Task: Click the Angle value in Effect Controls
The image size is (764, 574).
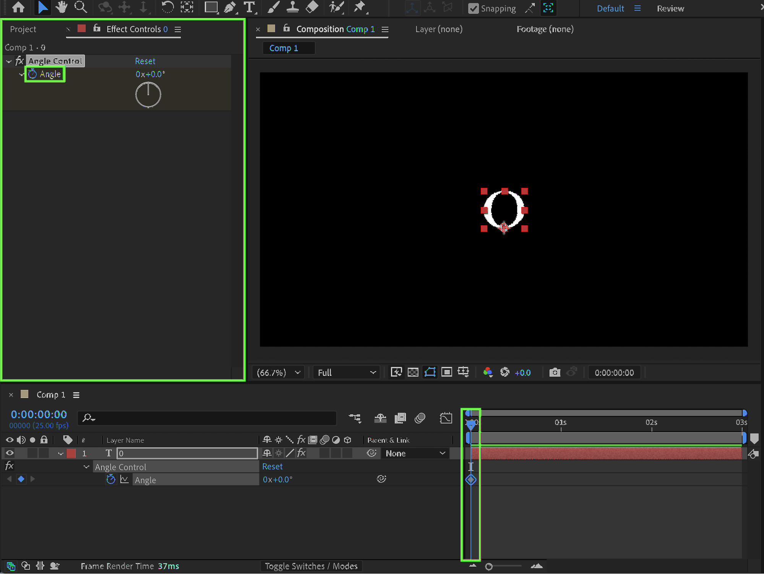Action: coord(150,74)
